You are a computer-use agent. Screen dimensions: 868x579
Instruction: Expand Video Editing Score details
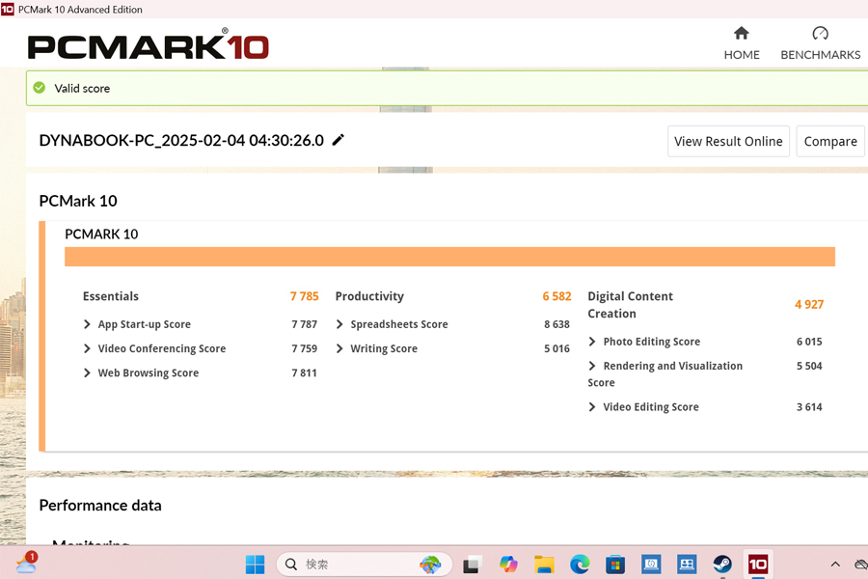[x=592, y=406]
